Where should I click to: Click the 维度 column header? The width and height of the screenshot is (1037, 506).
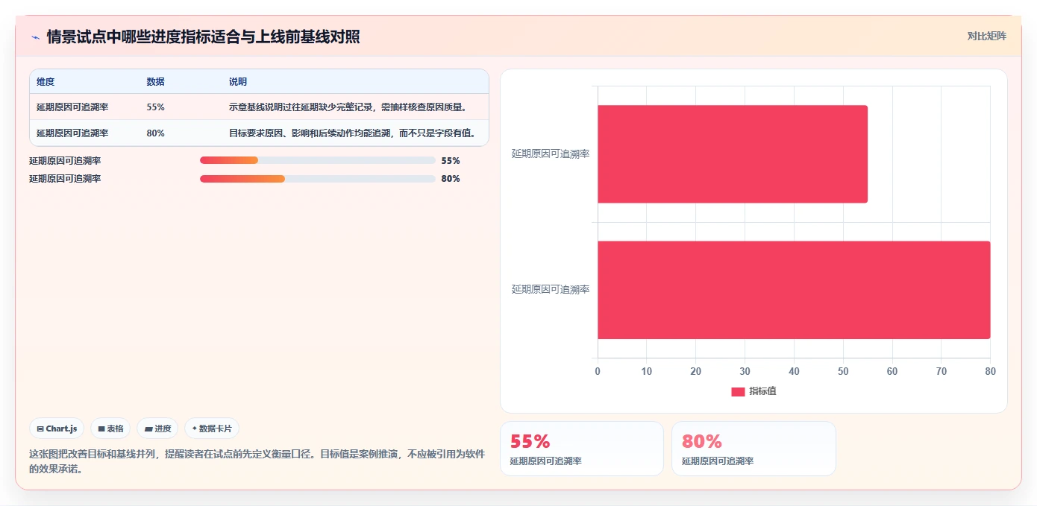(46, 82)
